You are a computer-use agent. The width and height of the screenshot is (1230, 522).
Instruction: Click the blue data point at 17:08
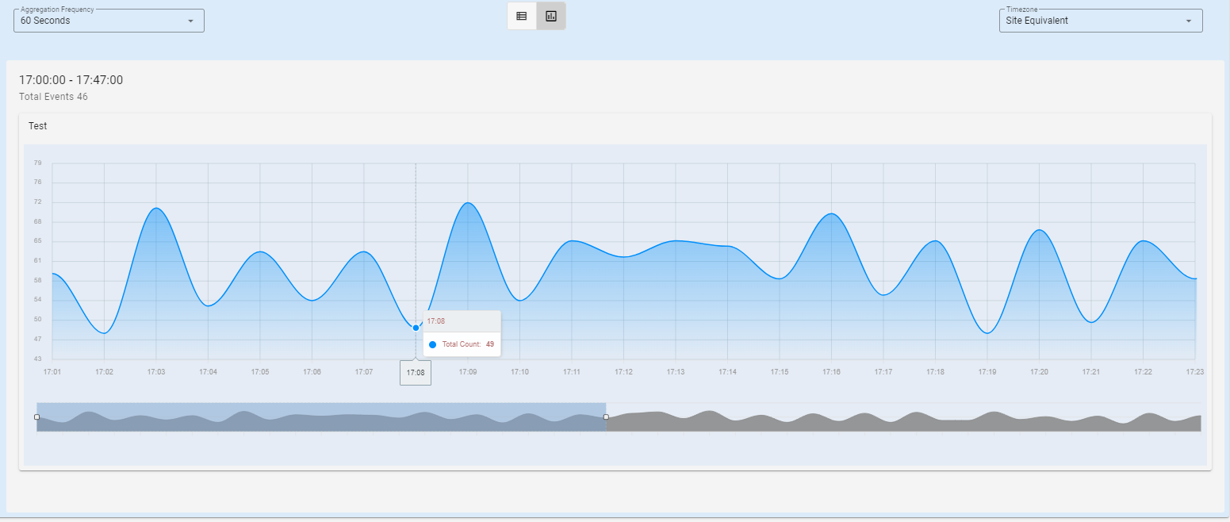click(416, 328)
